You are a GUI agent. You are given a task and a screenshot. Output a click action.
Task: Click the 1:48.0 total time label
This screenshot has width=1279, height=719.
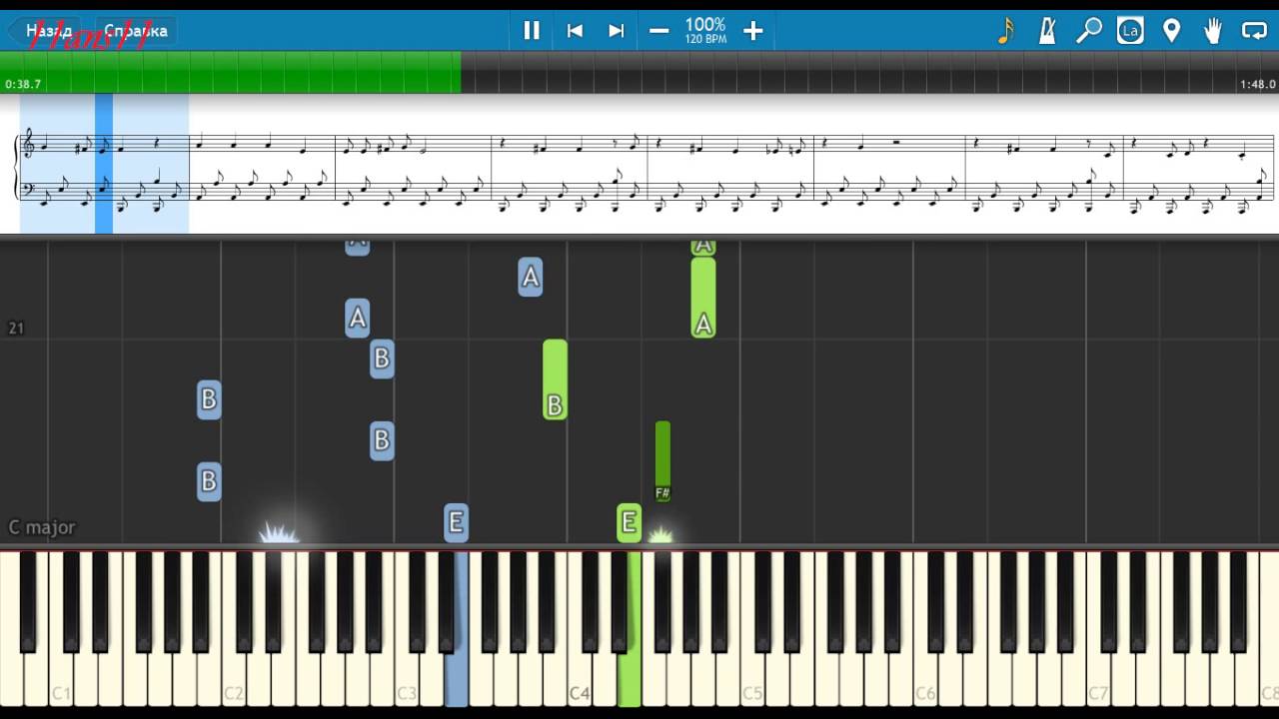click(x=1257, y=85)
